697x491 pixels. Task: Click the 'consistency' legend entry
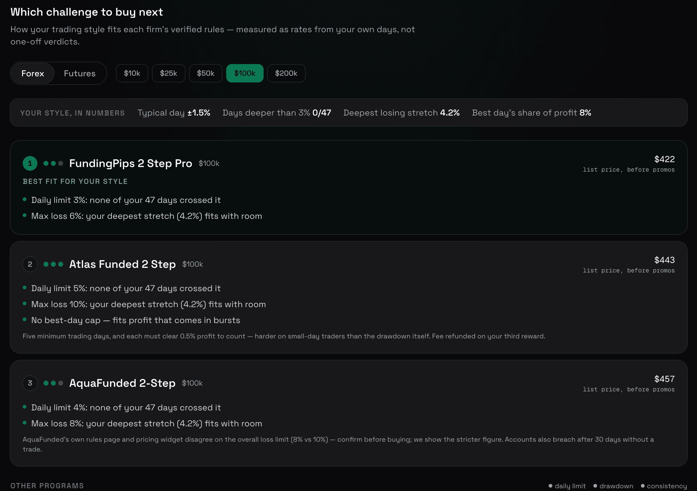coord(664,486)
